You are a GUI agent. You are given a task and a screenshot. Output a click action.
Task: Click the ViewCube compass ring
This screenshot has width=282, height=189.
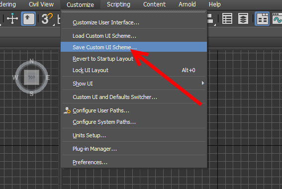pos(31,77)
